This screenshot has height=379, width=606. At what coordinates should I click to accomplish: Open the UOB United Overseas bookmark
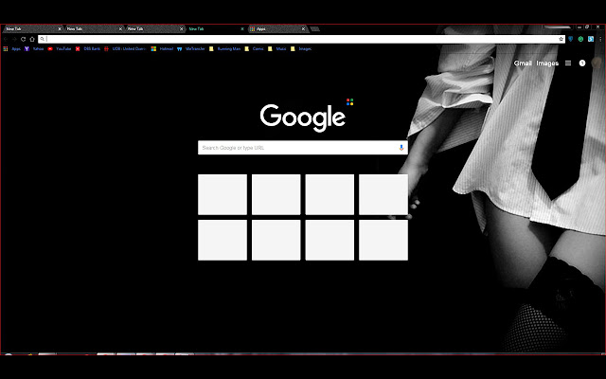(x=124, y=48)
